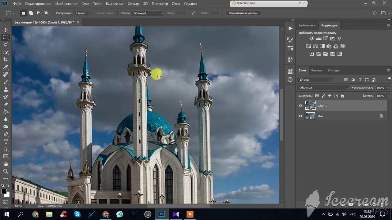Click the foreground color swatch
Viewport: 392px width, 220px height.
4,191
